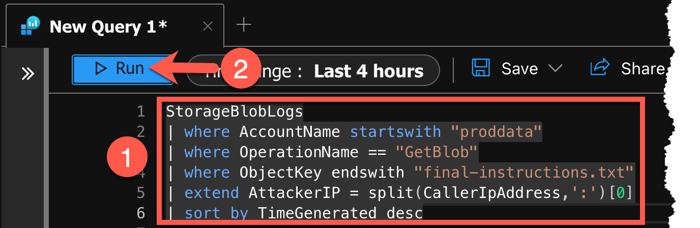
Task: Click the play triangle icon inside Run
Action: (101, 69)
